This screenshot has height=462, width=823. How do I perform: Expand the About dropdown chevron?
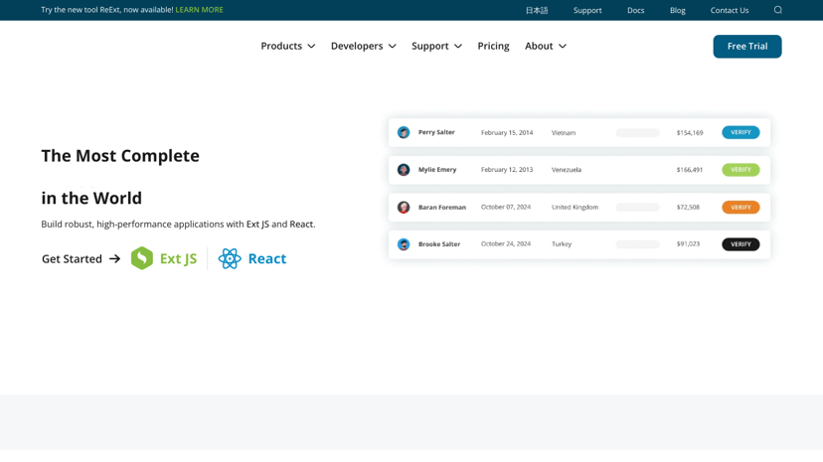pos(563,46)
